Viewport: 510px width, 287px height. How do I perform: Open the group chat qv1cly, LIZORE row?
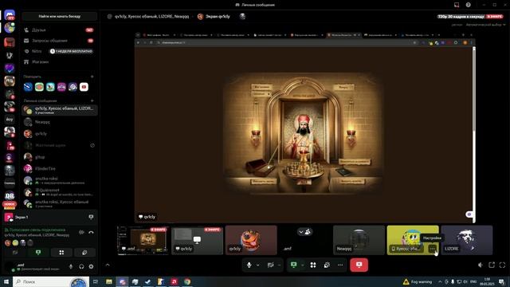(x=60, y=110)
